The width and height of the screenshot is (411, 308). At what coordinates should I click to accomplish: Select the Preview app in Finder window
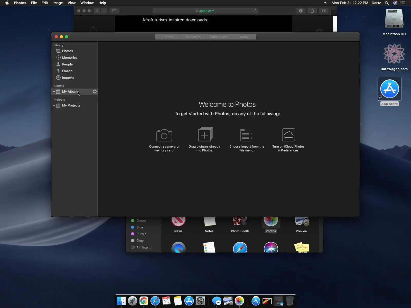pos(302,225)
